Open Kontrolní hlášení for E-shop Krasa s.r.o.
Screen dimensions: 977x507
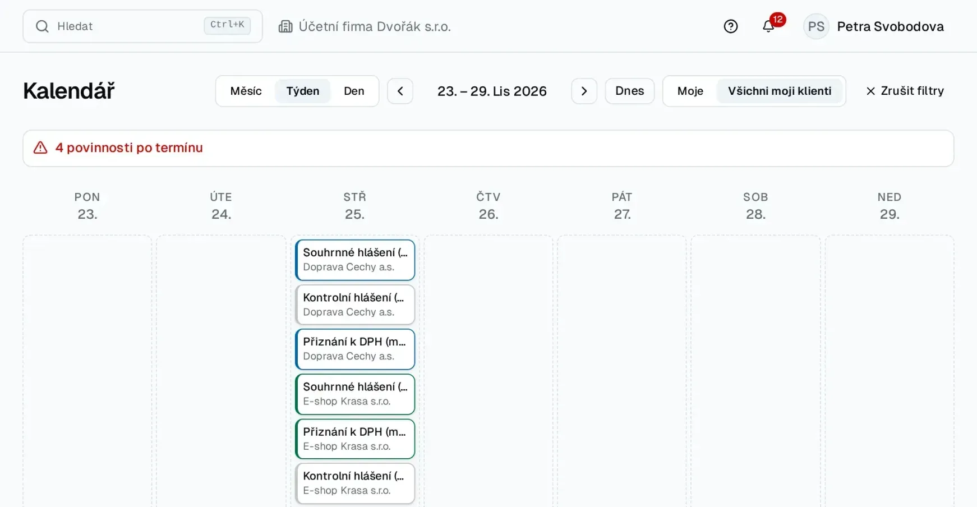pyautogui.click(x=355, y=483)
